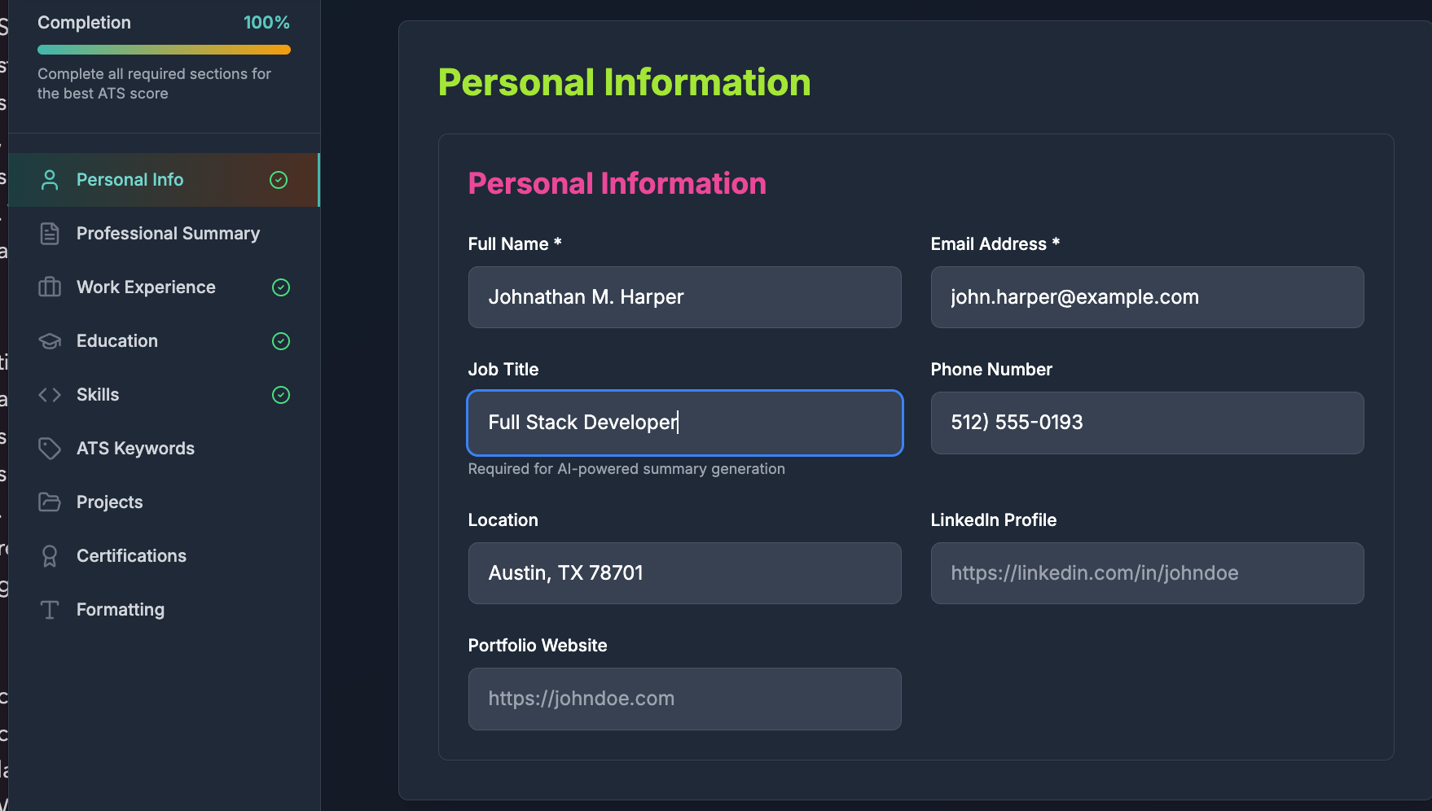
Task: Select the Formatting text icon
Action: point(50,609)
